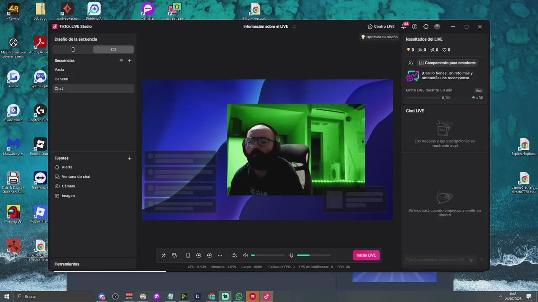Open the Windows notification center icon
The image size is (538, 302).
point(529,297)
